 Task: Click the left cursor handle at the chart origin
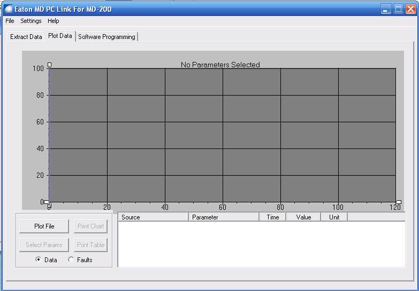46,202
